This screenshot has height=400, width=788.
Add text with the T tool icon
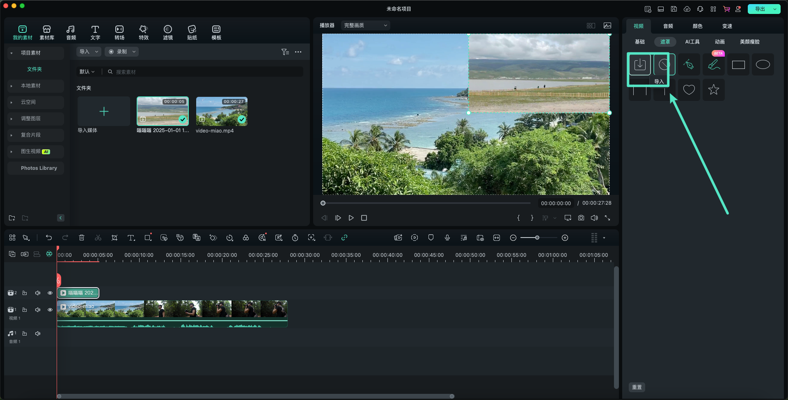pyautogui.click(x=131, y=238)
